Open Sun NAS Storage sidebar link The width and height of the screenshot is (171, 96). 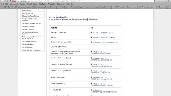click(x=28, y=29)
